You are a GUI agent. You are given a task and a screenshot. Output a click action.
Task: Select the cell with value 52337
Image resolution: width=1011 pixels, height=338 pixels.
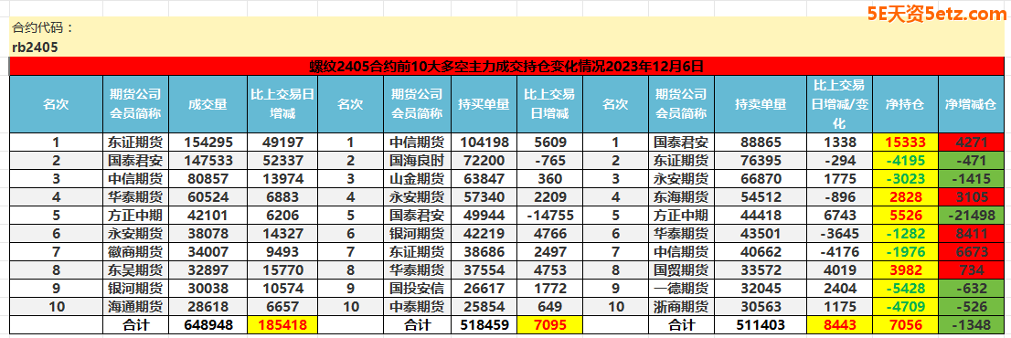click(x=283, y=160)
